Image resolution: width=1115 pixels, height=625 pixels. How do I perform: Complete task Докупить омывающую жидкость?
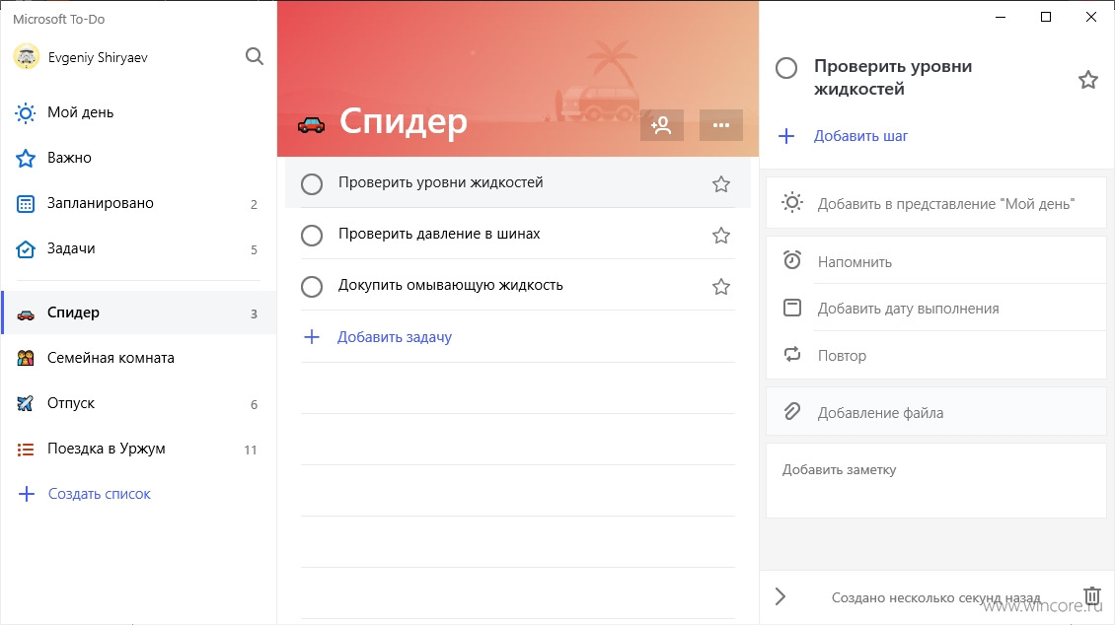312,286
